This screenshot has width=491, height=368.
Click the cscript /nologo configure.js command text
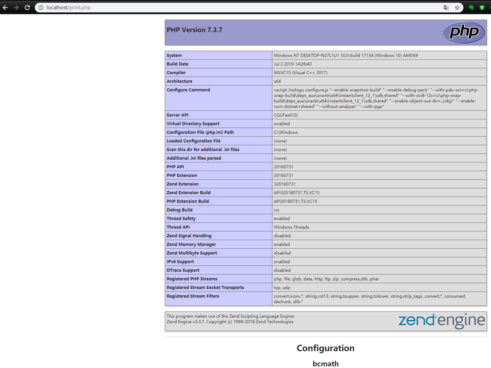click(x=376, y=98)
